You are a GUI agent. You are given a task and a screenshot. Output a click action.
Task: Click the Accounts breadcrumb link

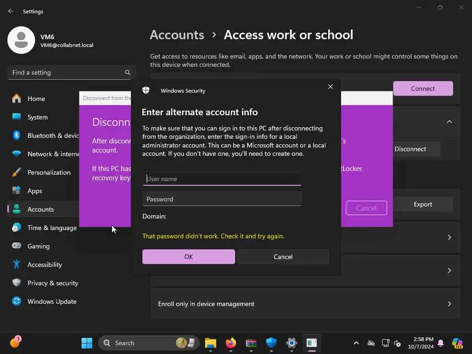pos(177,35)
